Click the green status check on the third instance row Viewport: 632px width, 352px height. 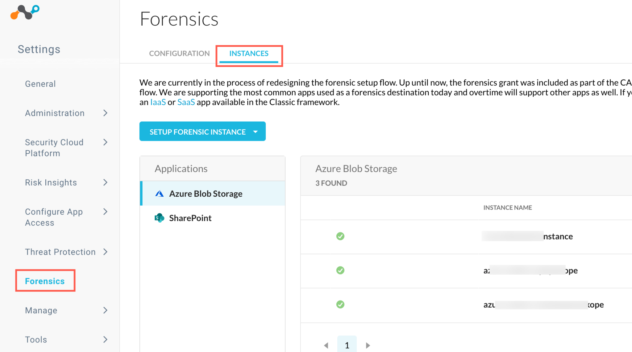(340, 304)
